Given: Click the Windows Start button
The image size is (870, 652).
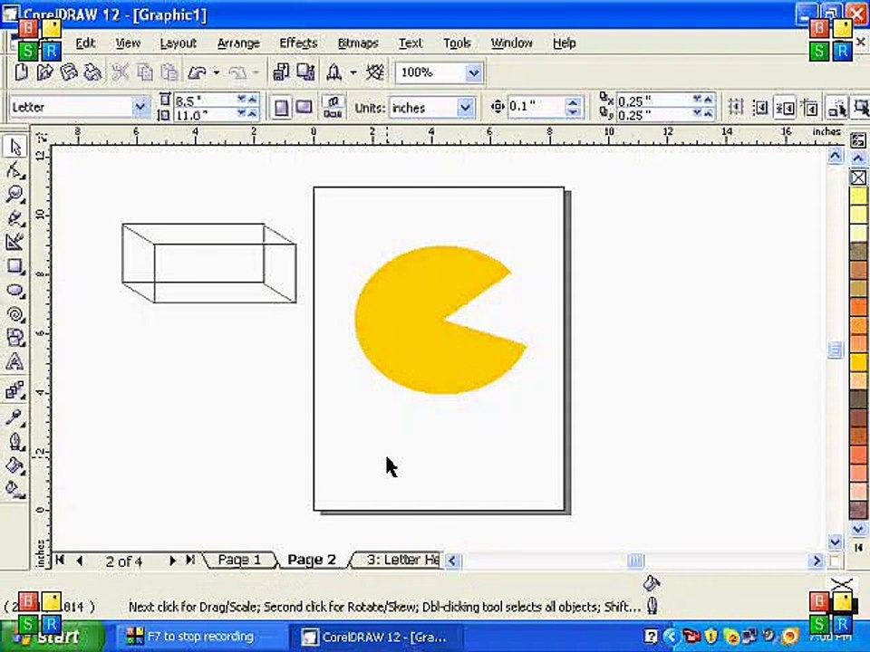Looking at the screenshot, I should point(53,637).
